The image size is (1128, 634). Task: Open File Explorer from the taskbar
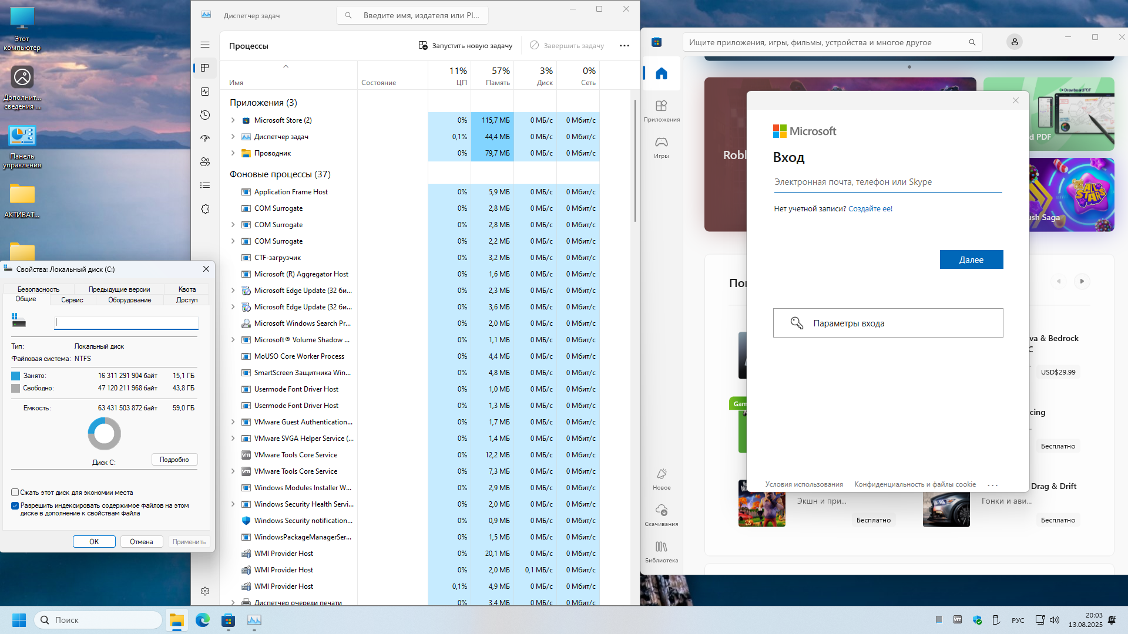point(177,620)
